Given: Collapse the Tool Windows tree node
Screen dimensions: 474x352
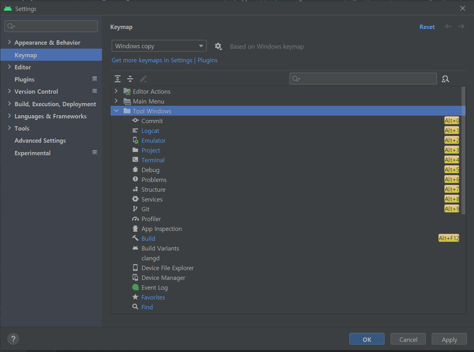Looking at the screenshot, I should click(x=116, y=111).
